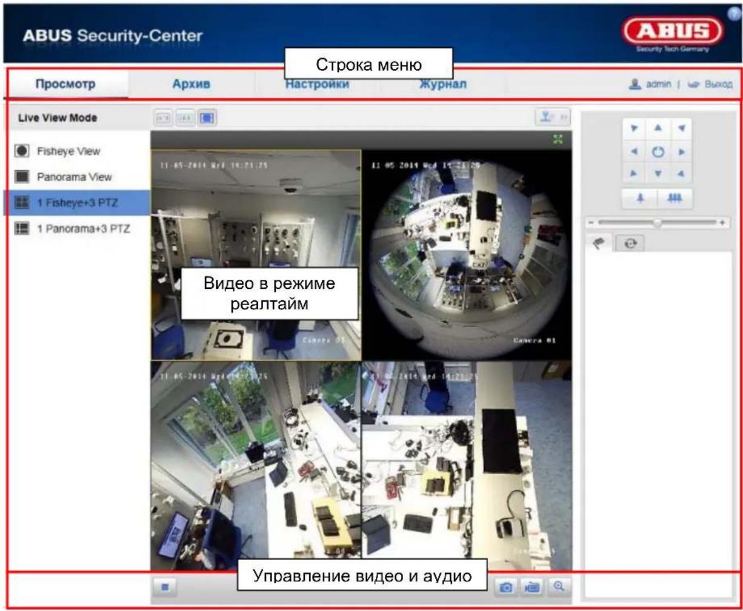Set 4:3 aspect ratio view

(x=164, y=117)
